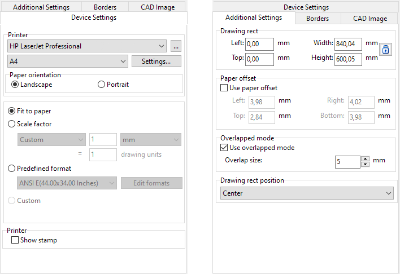Choose the Scale factor option

(12, 124)
